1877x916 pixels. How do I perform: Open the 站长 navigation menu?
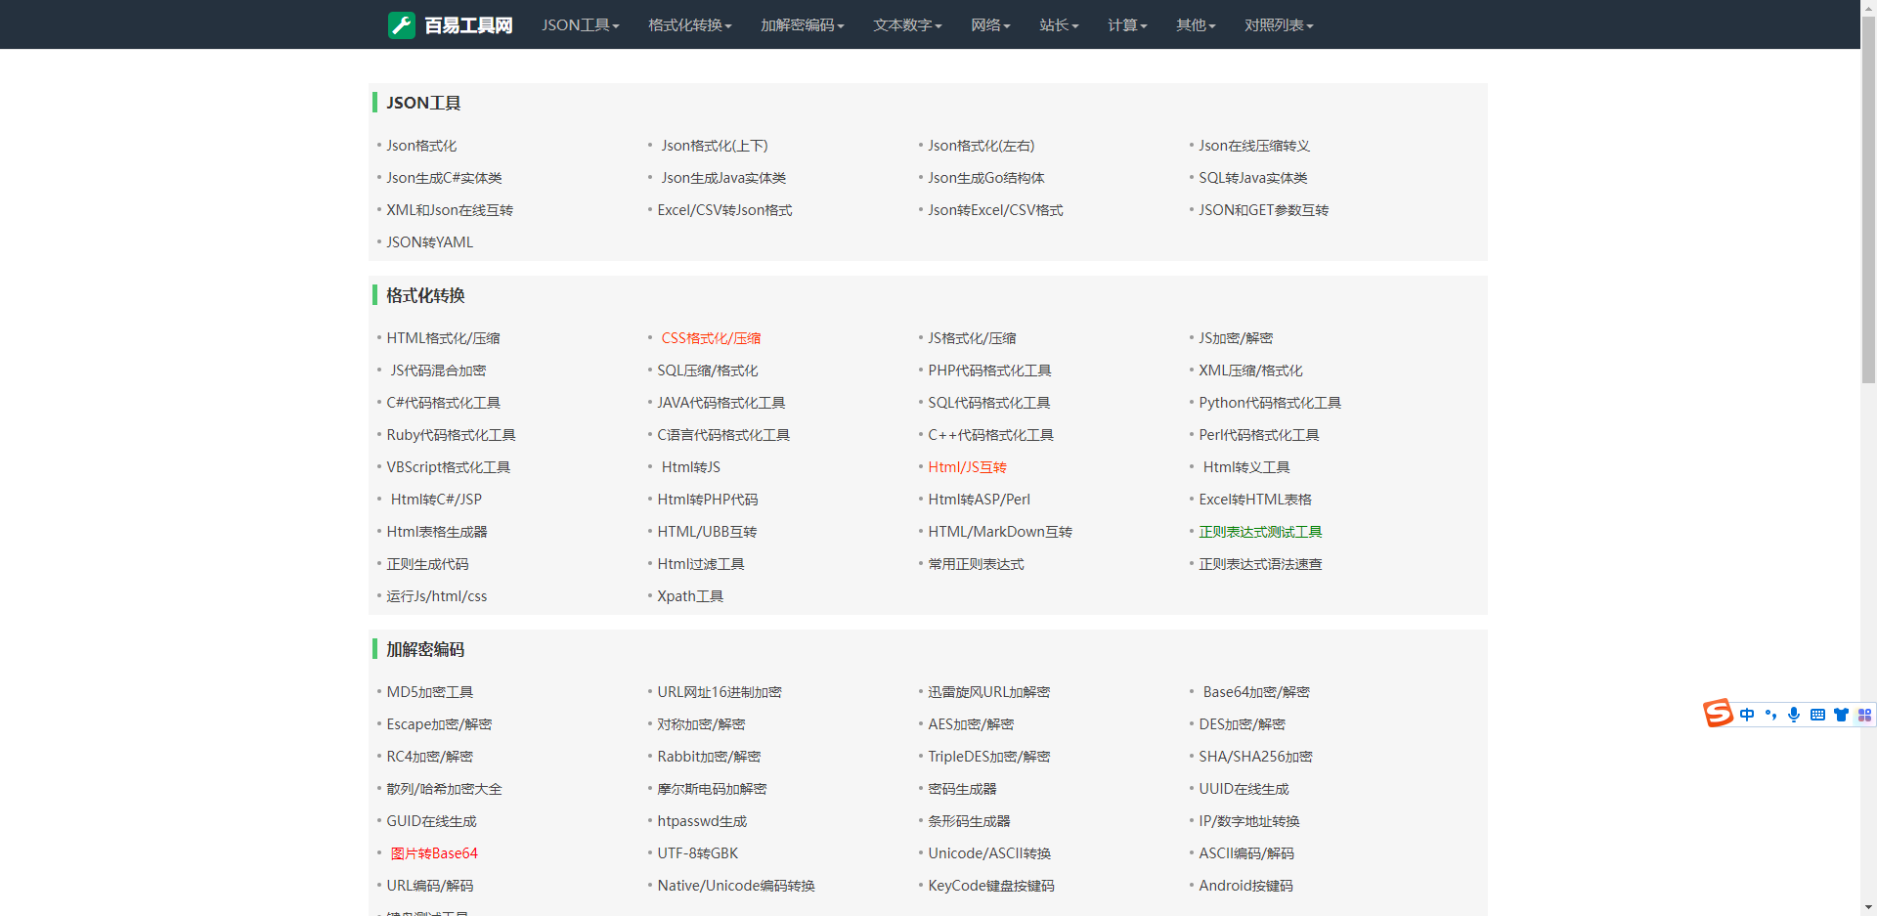pos(1058,24)
